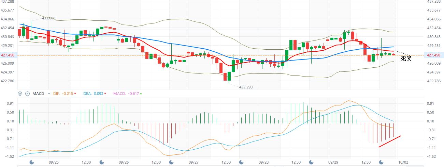
Task: Click the moon session icon before 09/25
Action: (32, 162)
